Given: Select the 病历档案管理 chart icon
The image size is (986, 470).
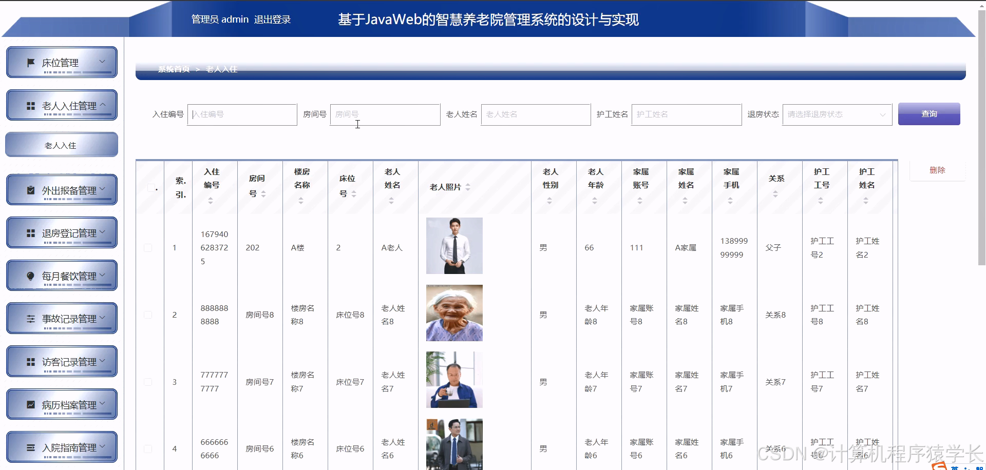Looking at the screenshot, I should point(30,404).
